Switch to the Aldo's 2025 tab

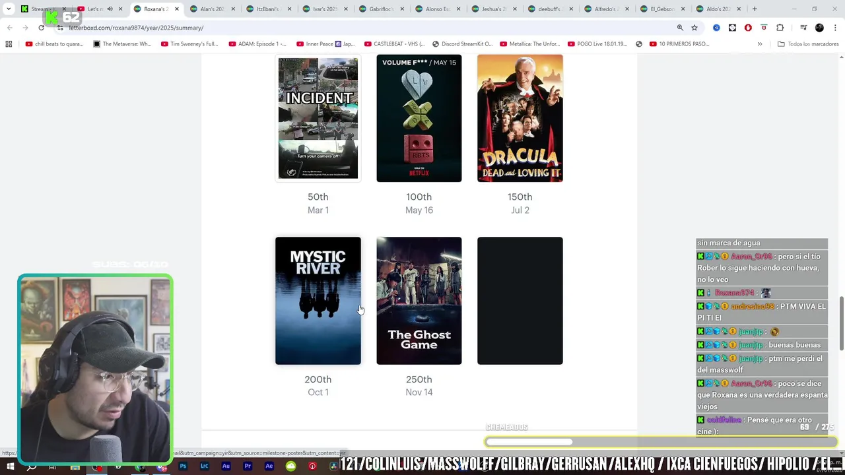[x=720, y=9]
